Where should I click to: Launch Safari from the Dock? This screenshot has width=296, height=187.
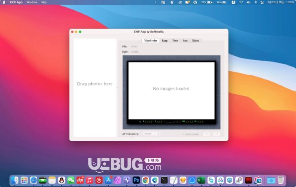tap(34, 180)
